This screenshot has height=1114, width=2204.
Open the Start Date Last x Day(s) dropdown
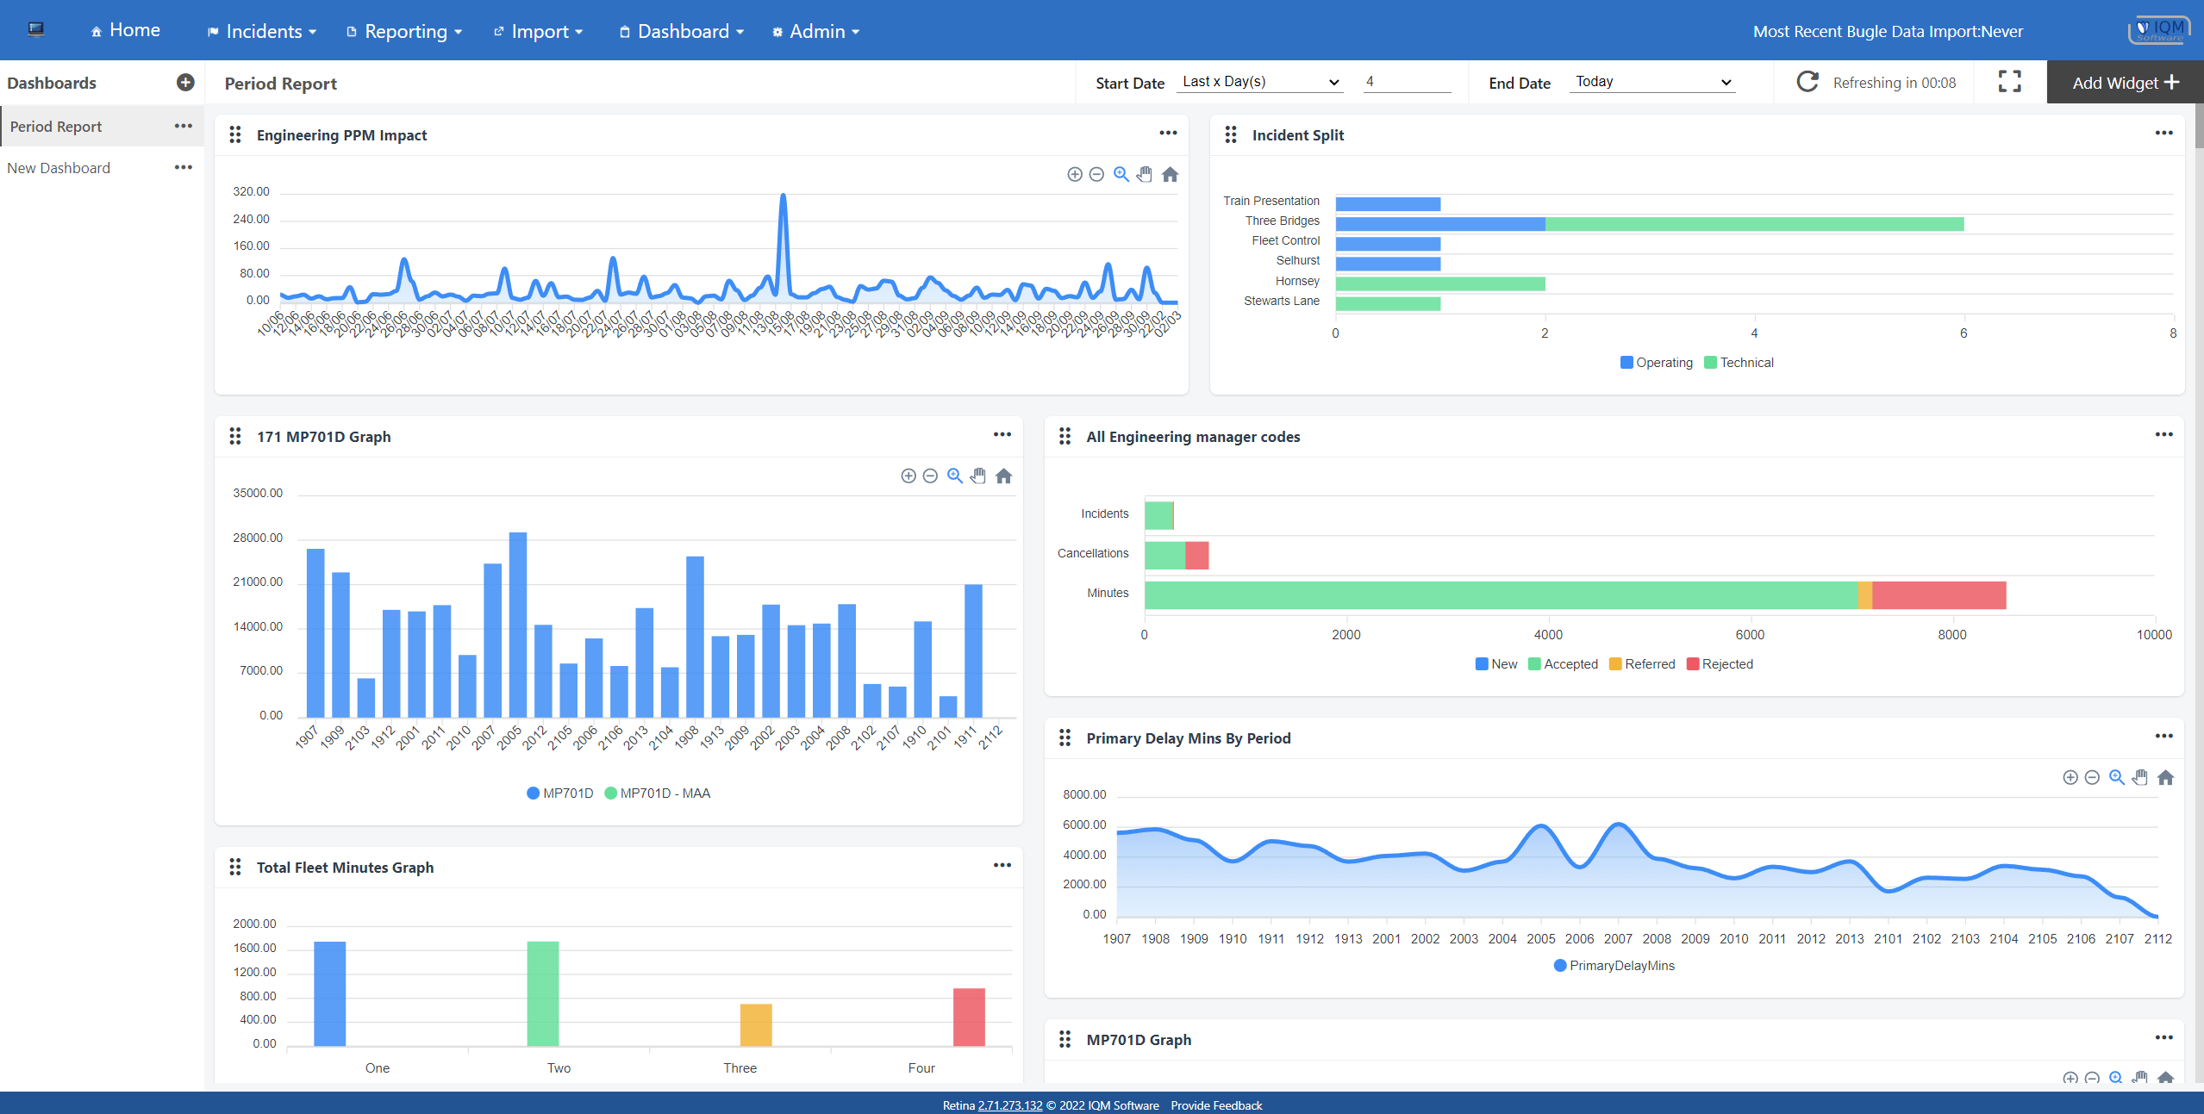point(1260,82)
